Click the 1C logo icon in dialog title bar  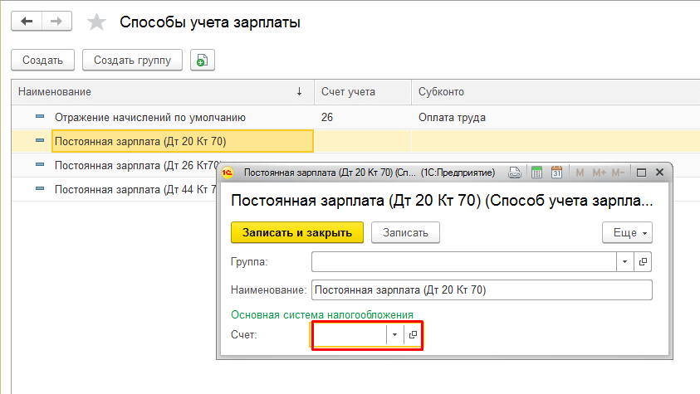pos(228,173)
